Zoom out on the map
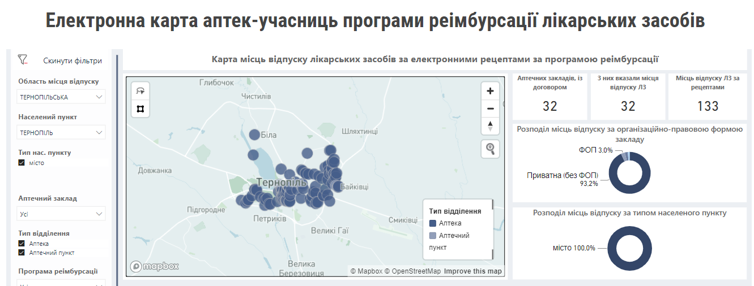Screen dimensions: 754x286 (490, 109)
